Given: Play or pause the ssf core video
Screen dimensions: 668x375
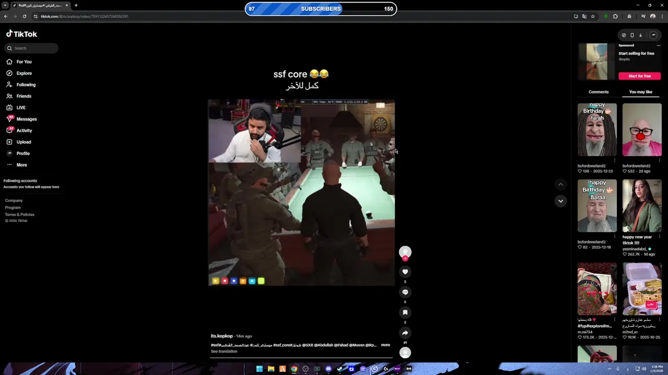Looking at the screenshot, I should coord(302,193).
